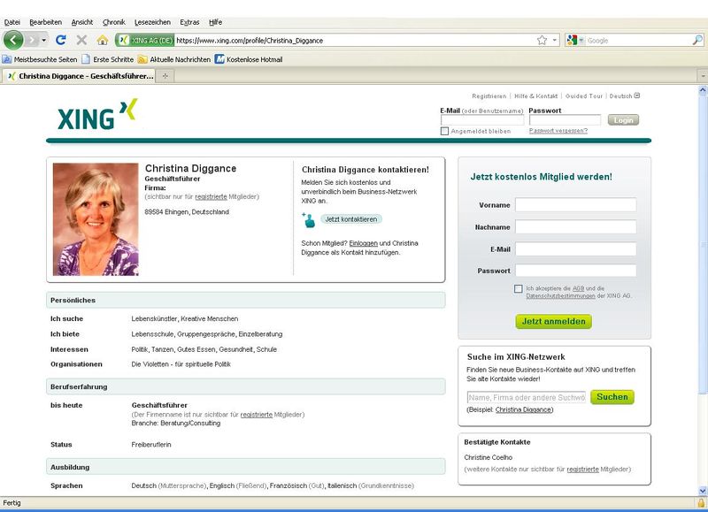Reload the page with the refresh icon
Screen dimensions: 708x512
(x=61, y=40)
